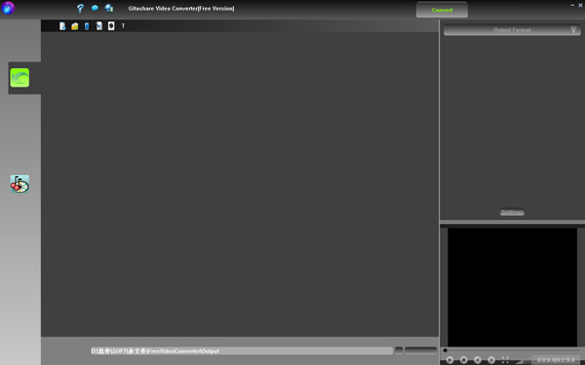585x365 pixels.
Task: Click the Convert button
Action: click(442, 10)
